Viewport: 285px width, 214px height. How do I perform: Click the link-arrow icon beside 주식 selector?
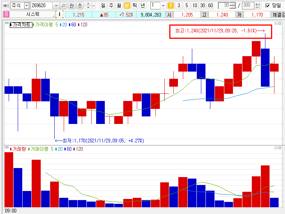point(6,6)
